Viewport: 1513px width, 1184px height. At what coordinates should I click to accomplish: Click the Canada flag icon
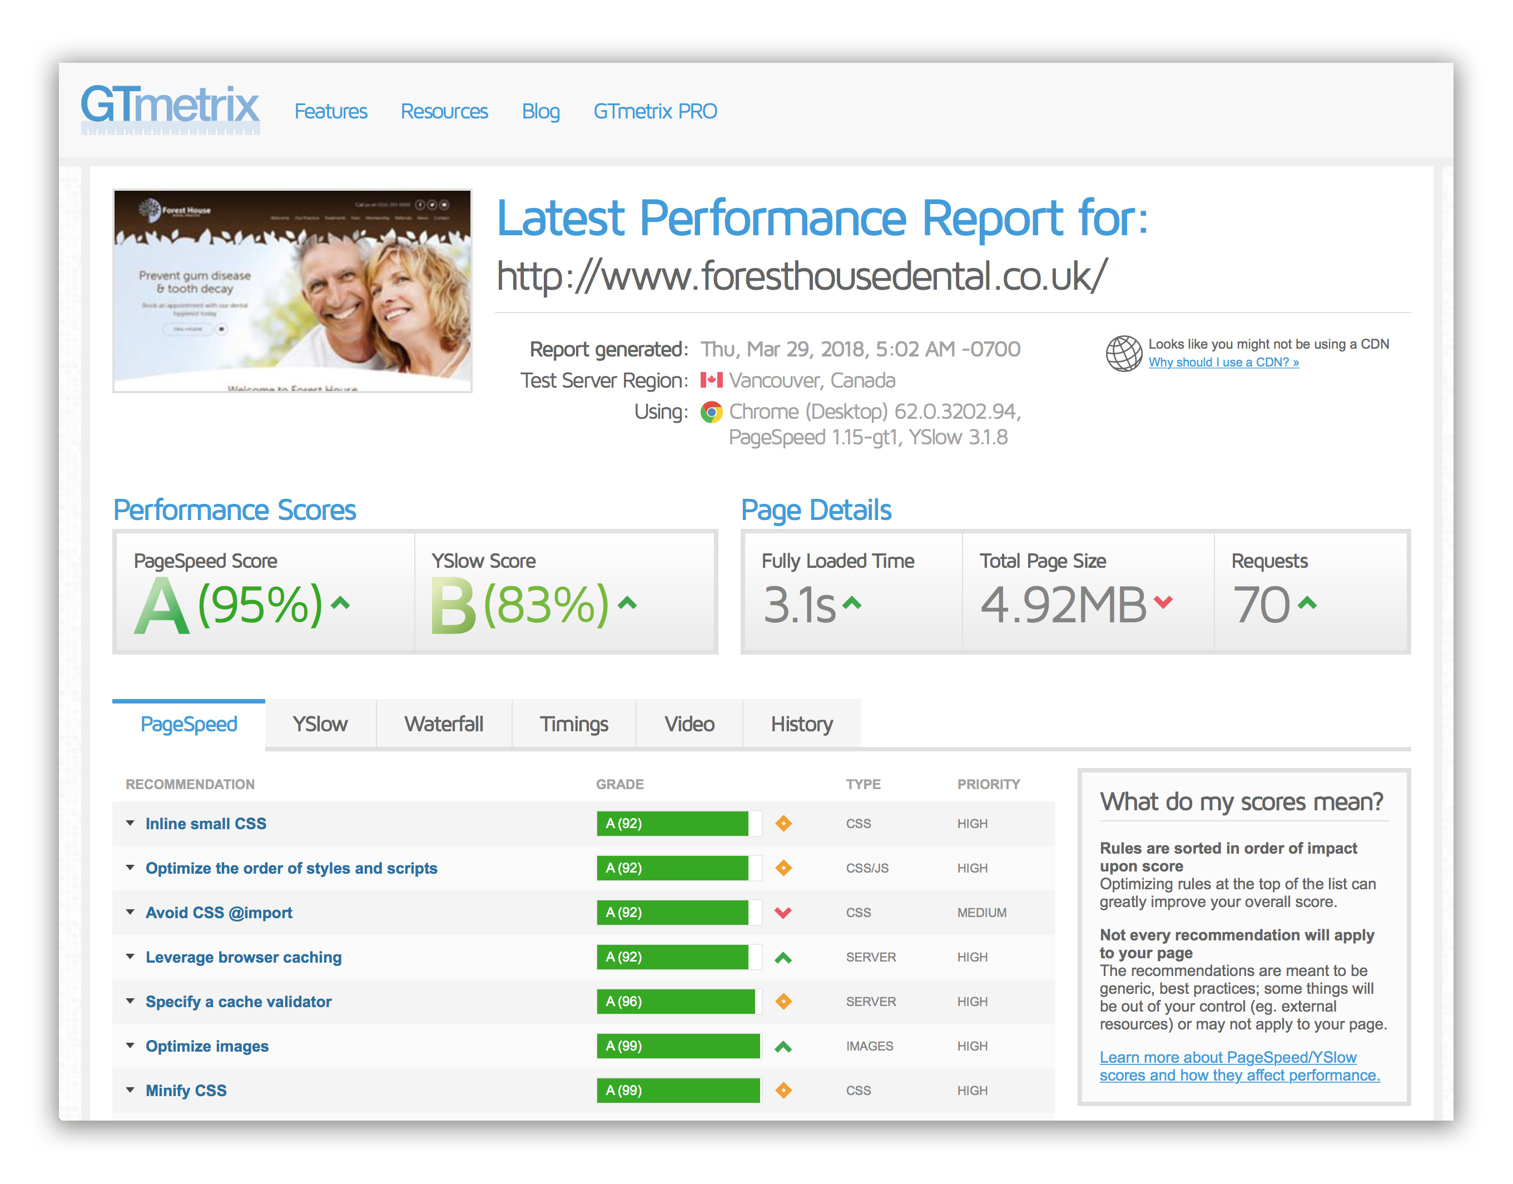[x=711, y=380]
